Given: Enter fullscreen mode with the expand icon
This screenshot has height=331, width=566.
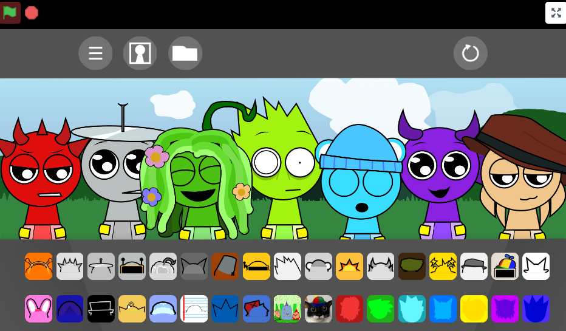Looking at the screenshot, I should pyautogui.click(x=555, y=13).
